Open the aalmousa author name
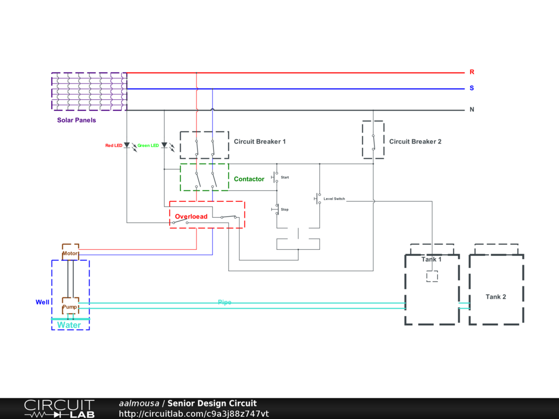The width and height of the screenshot is (559, 419). [x=139, y=403]
